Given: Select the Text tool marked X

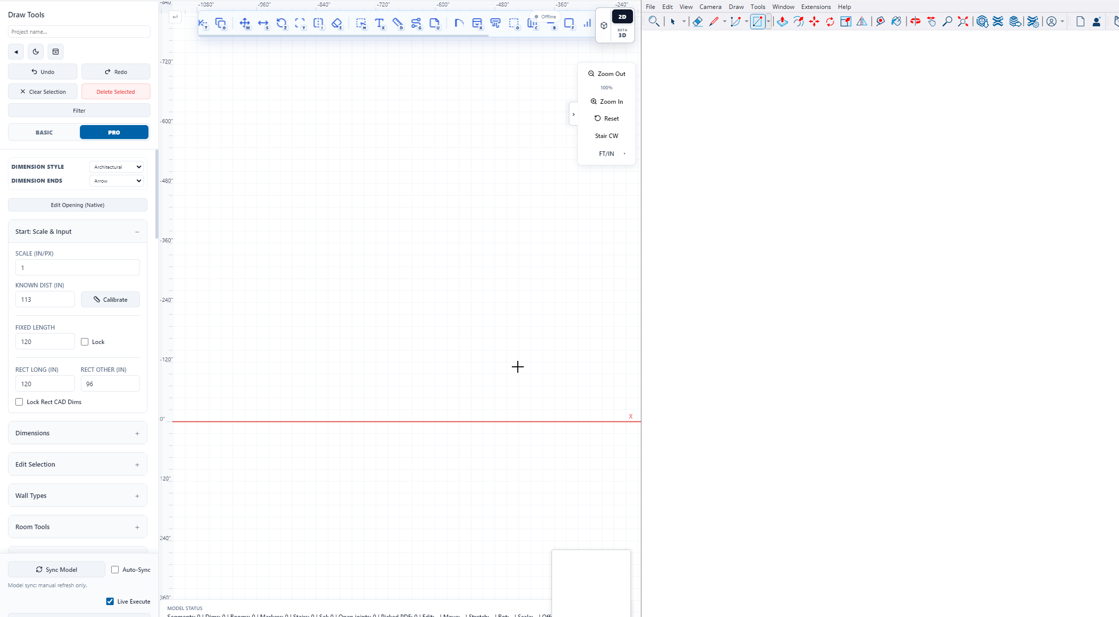Looking at the screenshot, I should pos(380,23).
